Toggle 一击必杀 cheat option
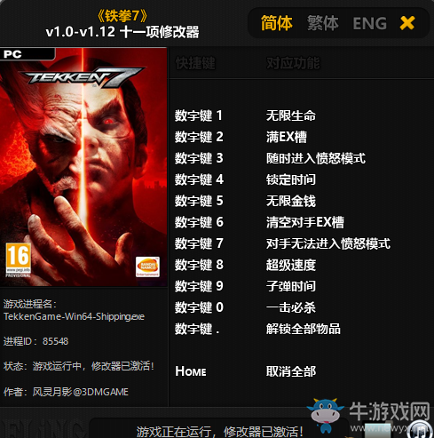Viewport: 434px width, 438px height. pyautogui.click(x=291, y=307)
